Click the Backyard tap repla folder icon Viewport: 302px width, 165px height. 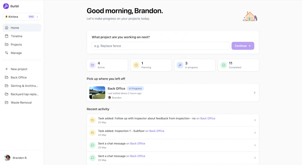coord(6,94)
